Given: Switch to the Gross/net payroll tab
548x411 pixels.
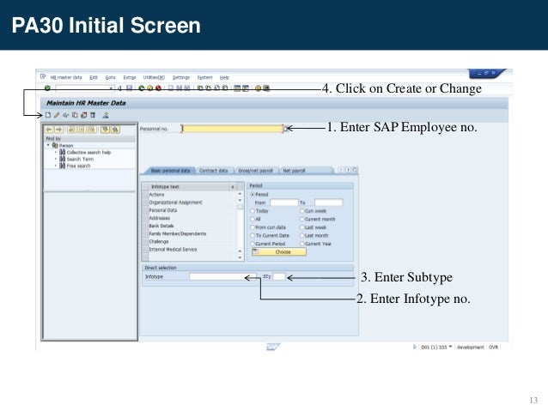Looking at the screenshot, I should click(x=255, y=171).
